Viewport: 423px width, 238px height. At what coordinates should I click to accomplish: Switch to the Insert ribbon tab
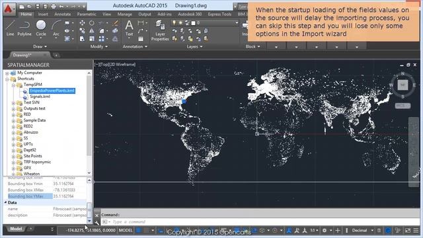[x=43, y=14]
